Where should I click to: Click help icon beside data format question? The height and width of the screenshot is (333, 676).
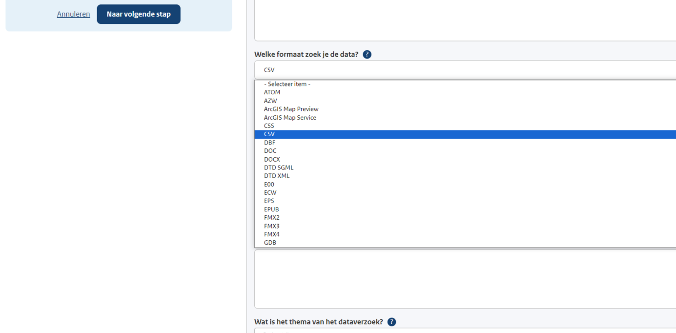[x=367, y=55]
